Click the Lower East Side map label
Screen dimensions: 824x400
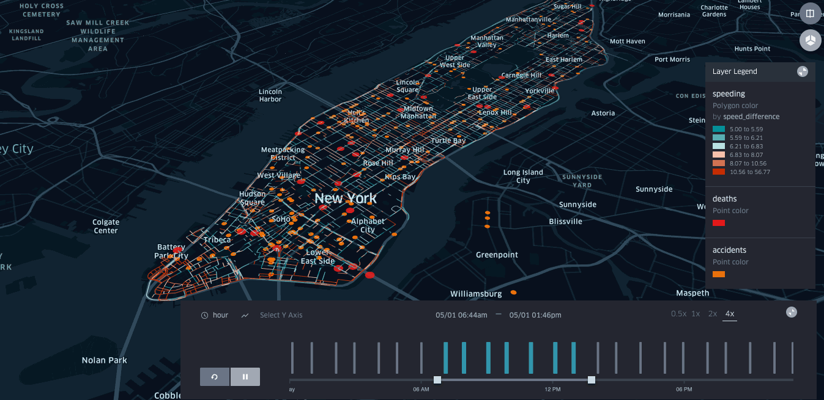(x=318, y=257)
